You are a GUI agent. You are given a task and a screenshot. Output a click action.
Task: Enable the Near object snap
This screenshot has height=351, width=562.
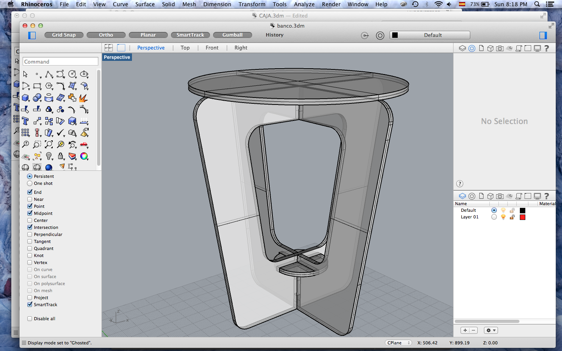tap(30, 199)
